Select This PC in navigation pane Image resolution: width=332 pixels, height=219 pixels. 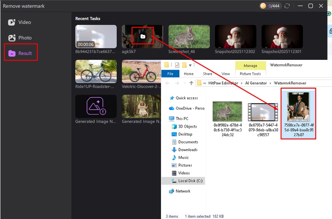click(178, 118)
